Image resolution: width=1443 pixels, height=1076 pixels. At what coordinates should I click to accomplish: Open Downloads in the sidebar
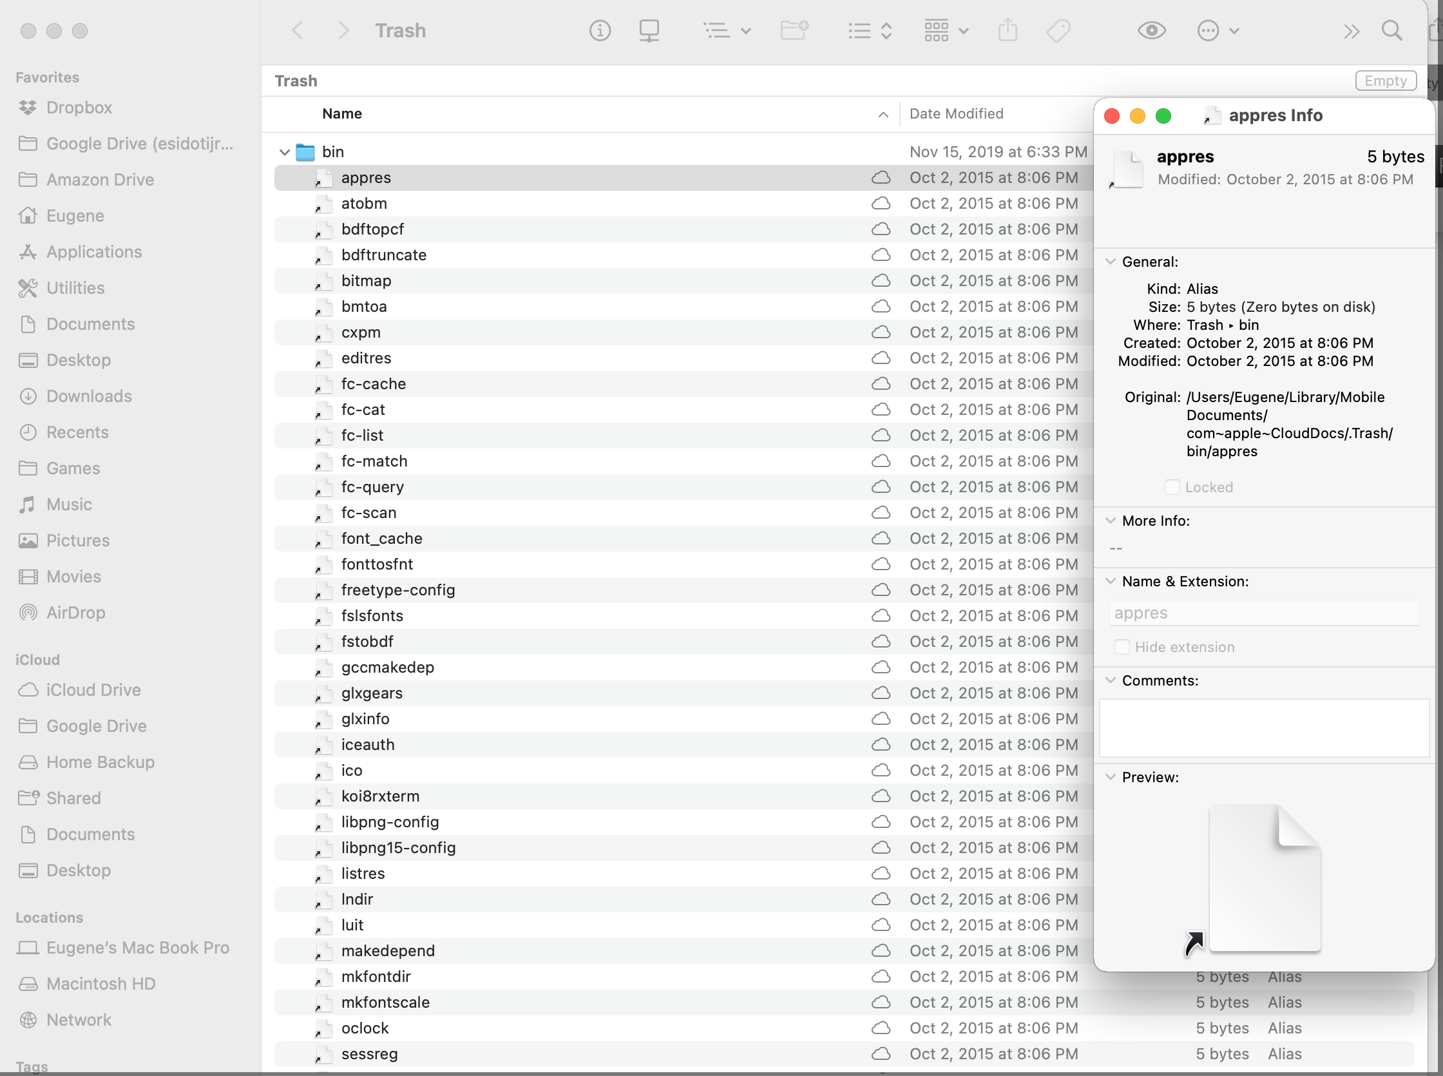click(89, 396)
